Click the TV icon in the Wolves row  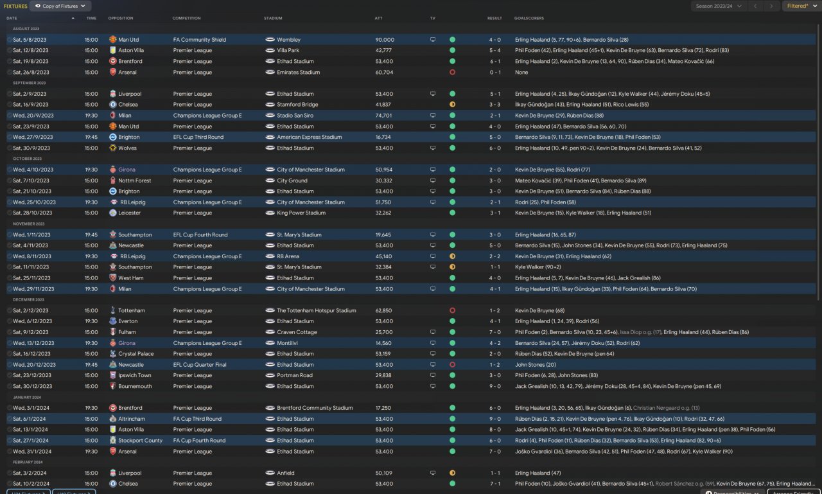point(433,148)
